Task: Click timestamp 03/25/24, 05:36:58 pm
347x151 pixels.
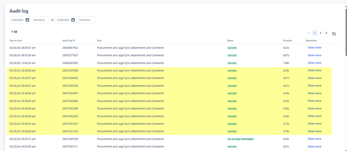Action: (x=22, y=70)
